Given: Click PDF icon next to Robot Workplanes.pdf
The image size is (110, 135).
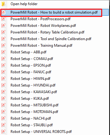Looking at the screenshot, I should 4,26.
